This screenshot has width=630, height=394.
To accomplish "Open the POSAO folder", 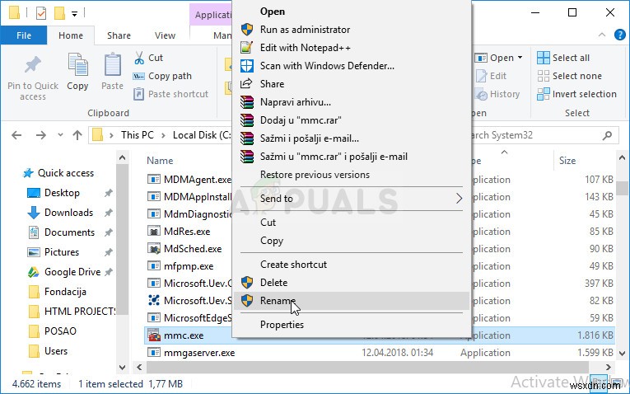I will pos(60,331).
